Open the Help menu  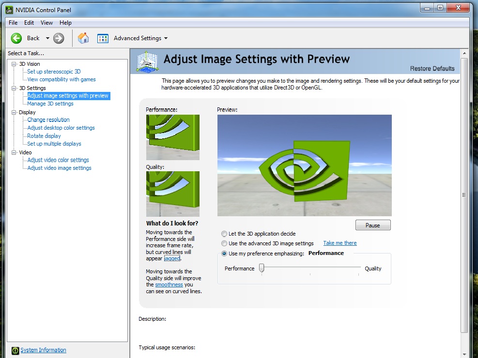point(65,23)
